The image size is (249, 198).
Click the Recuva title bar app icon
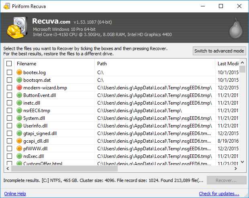(7, 6)
